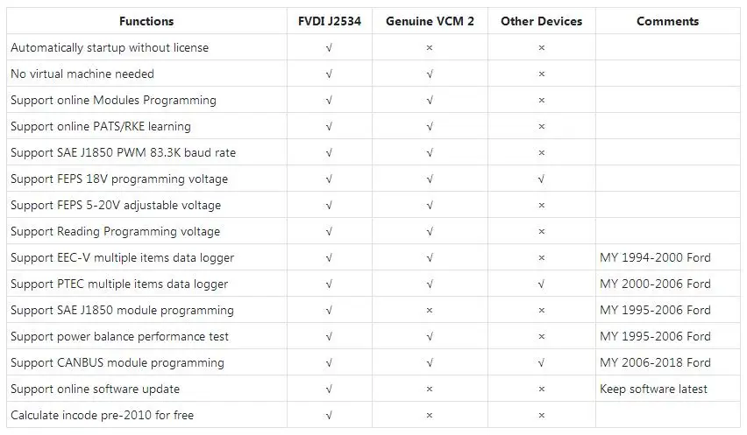Click Genuine VCM 2 cross for SAE J1850 module programming

(430, 310)
